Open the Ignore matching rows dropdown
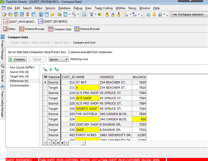The width and height of the screenshot is (208, 161). point(59,59)
